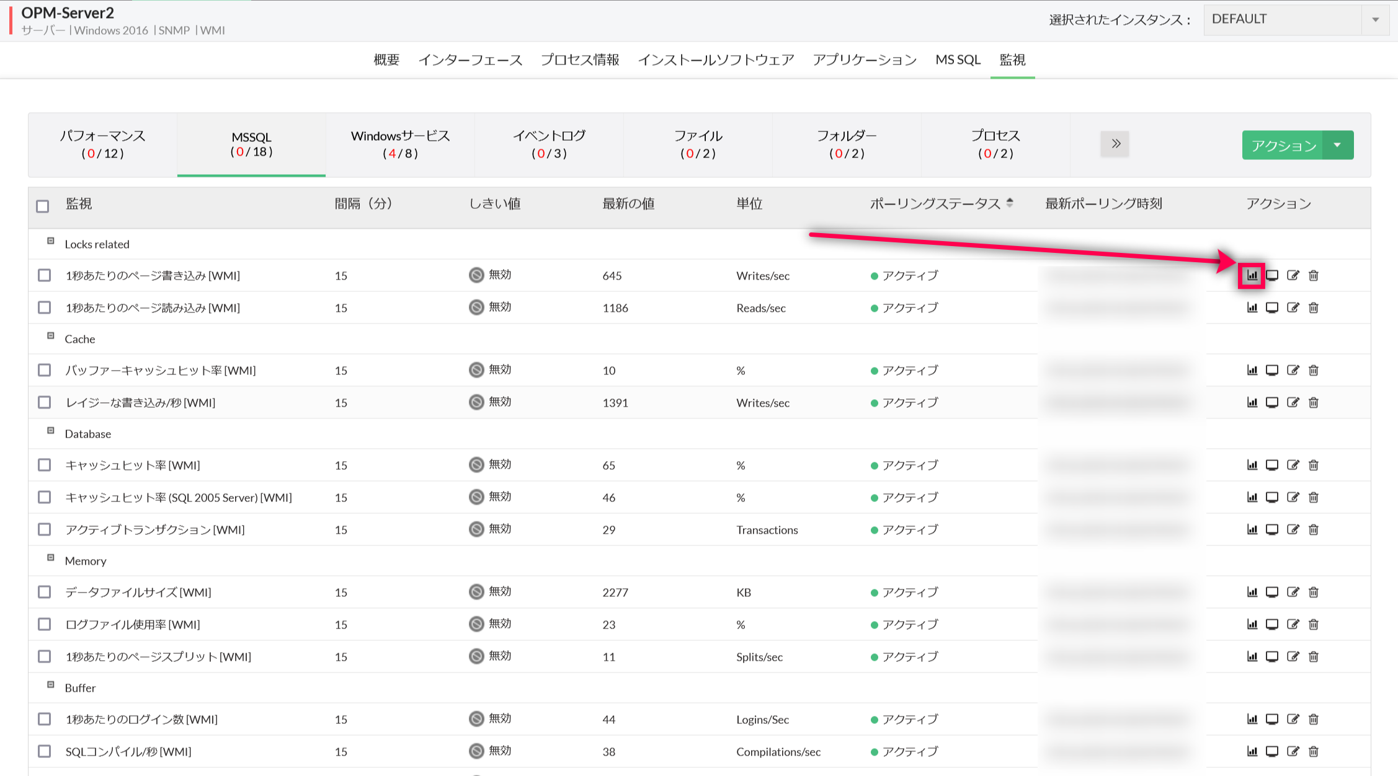The height and width of the screenshot is (776, 1398).
Task: Open the MS SQL top tab
Action: (958, 60)
